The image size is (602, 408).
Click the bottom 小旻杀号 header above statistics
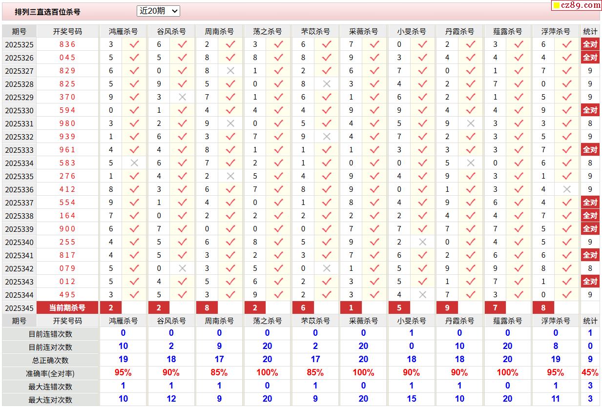pos(412,321)
